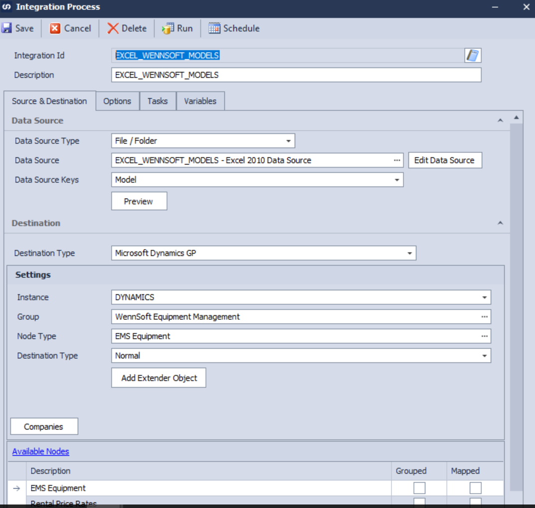Click the Edit Data Source button
The image size is (535, 508).
(445, 160)
